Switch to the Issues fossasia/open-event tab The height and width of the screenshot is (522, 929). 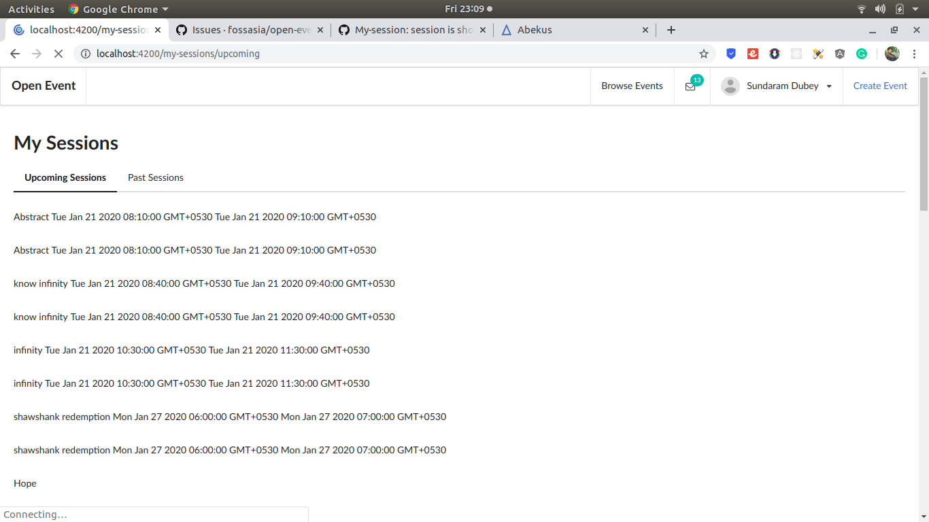point(249,30)
